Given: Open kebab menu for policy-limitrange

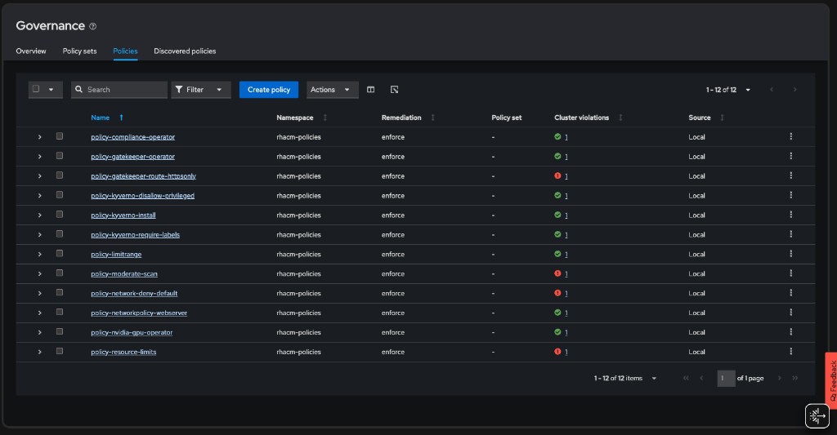Looking at the screenshot, I should tap(790, 254).
